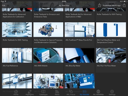Select the AVL KMA Mobile thumbnail
Image resolution: width=128 pixels, height=96 pixels.
click(48, 55)
